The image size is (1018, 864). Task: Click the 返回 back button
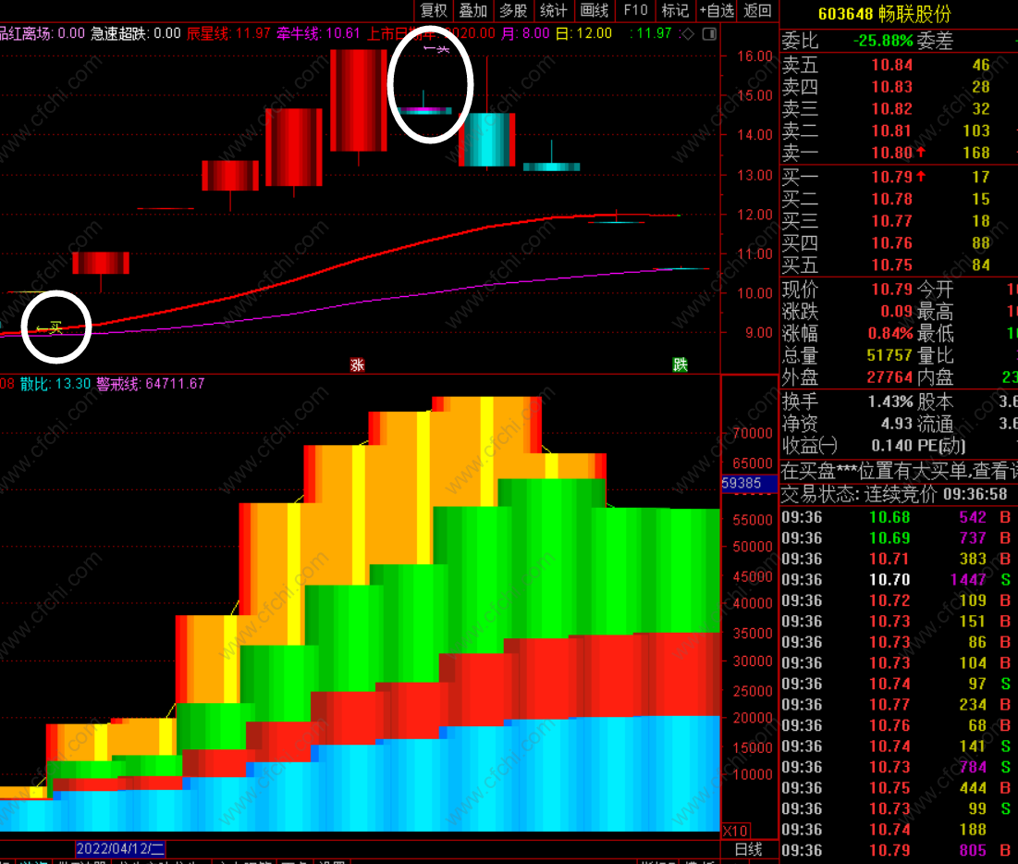click(x=757, y=10)
